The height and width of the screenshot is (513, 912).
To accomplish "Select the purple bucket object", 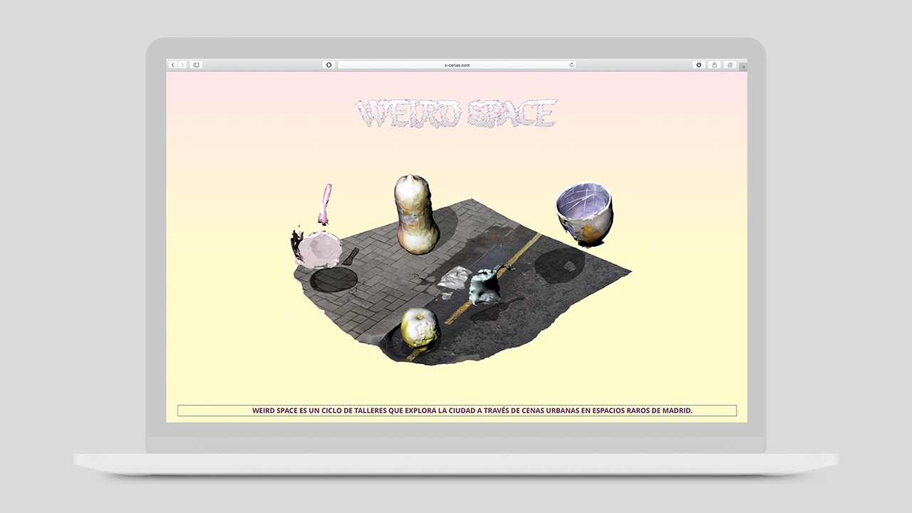I will point(584,214).
